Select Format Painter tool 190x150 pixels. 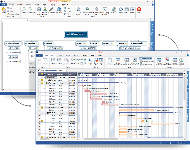click(x=13, y=14)
